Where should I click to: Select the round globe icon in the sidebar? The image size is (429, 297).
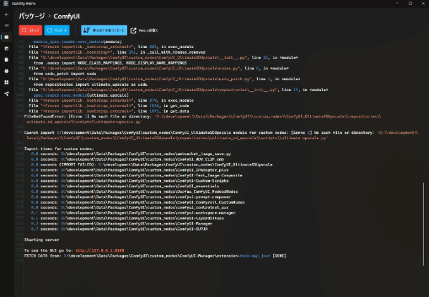[6, 71]
